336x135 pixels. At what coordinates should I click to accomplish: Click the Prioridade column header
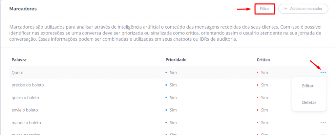176,60
